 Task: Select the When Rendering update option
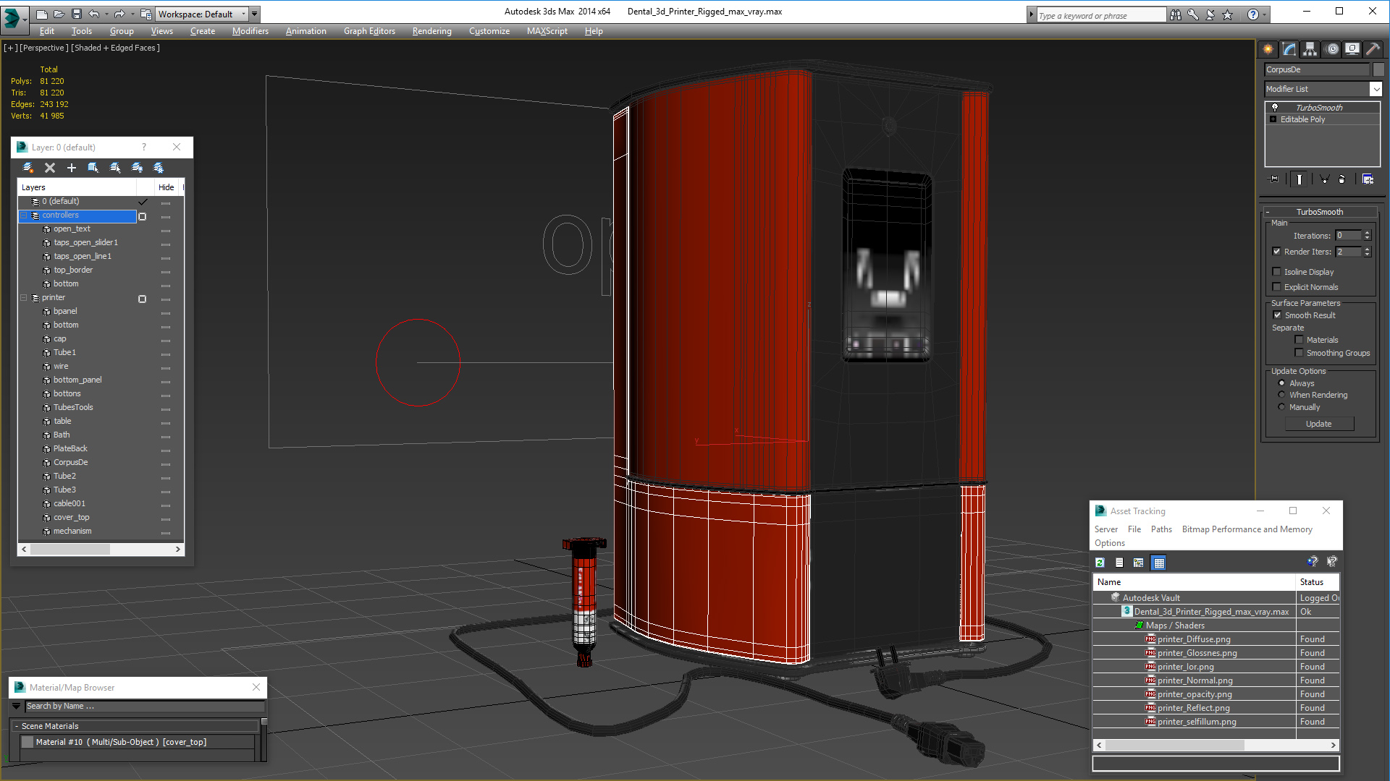point(1281,395)
